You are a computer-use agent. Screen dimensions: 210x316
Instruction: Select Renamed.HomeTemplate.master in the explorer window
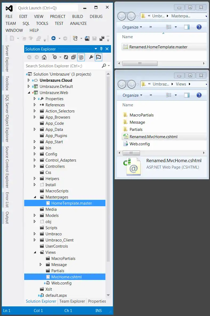[164, 47]
